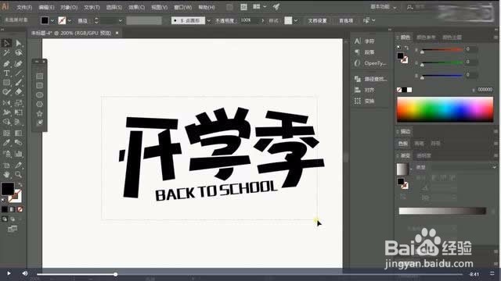Set paint mode to Gradient
The width and height of the screenshot is (501, 281).
click(x=13, y=209)
